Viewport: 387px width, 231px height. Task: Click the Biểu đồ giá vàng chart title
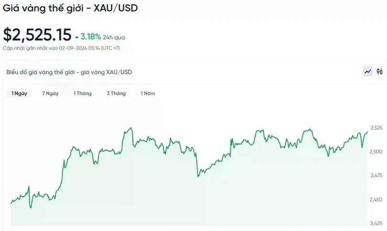[x=69, y=72]
